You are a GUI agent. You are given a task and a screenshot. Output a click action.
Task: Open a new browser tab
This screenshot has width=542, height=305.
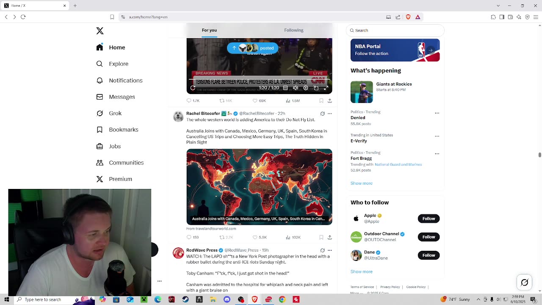75,6
